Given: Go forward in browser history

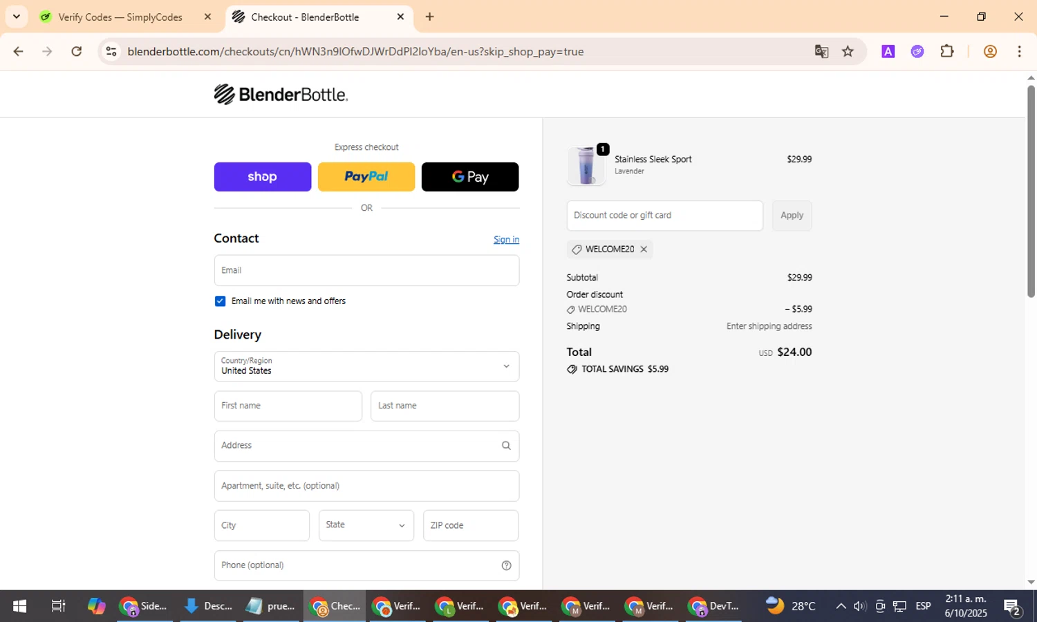Looking at the screenshot, I should 47,52.
